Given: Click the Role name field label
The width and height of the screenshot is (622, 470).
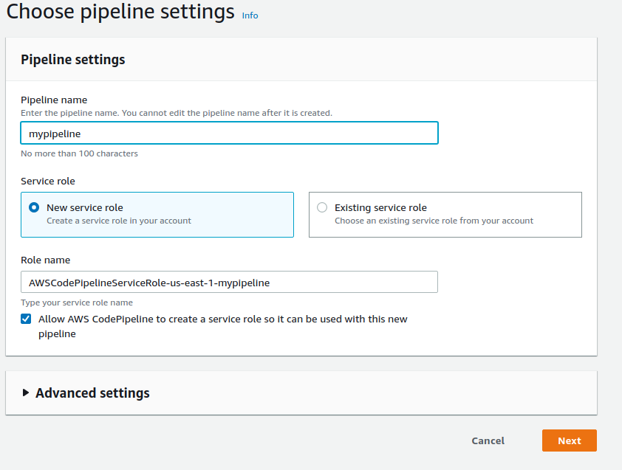Looking at the screenshot, I should point(46,260).
